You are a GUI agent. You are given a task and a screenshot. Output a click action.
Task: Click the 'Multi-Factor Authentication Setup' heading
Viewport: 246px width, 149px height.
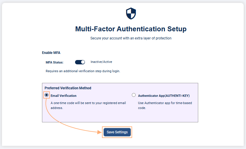click(131, 29)
